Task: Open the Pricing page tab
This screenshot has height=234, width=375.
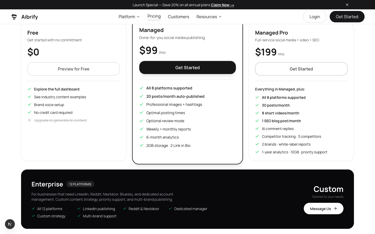Action: coord(154,16)
